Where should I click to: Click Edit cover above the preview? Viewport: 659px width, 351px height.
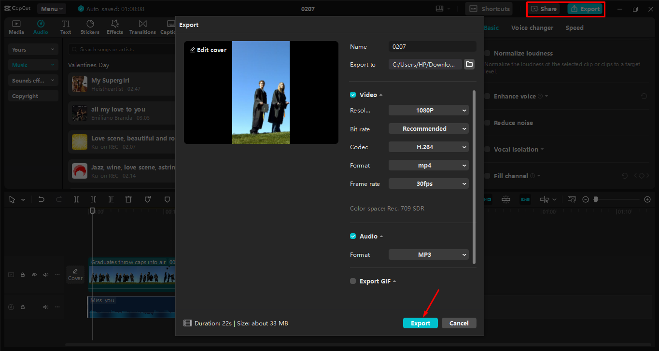(208, 50)
